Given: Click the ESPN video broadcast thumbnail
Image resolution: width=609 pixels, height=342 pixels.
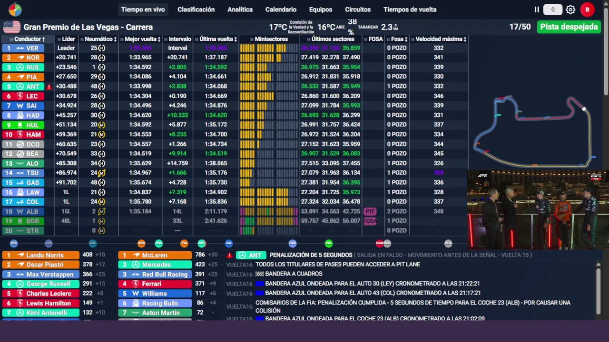Looking at the screenshot, I should click(x=538, y=209).
